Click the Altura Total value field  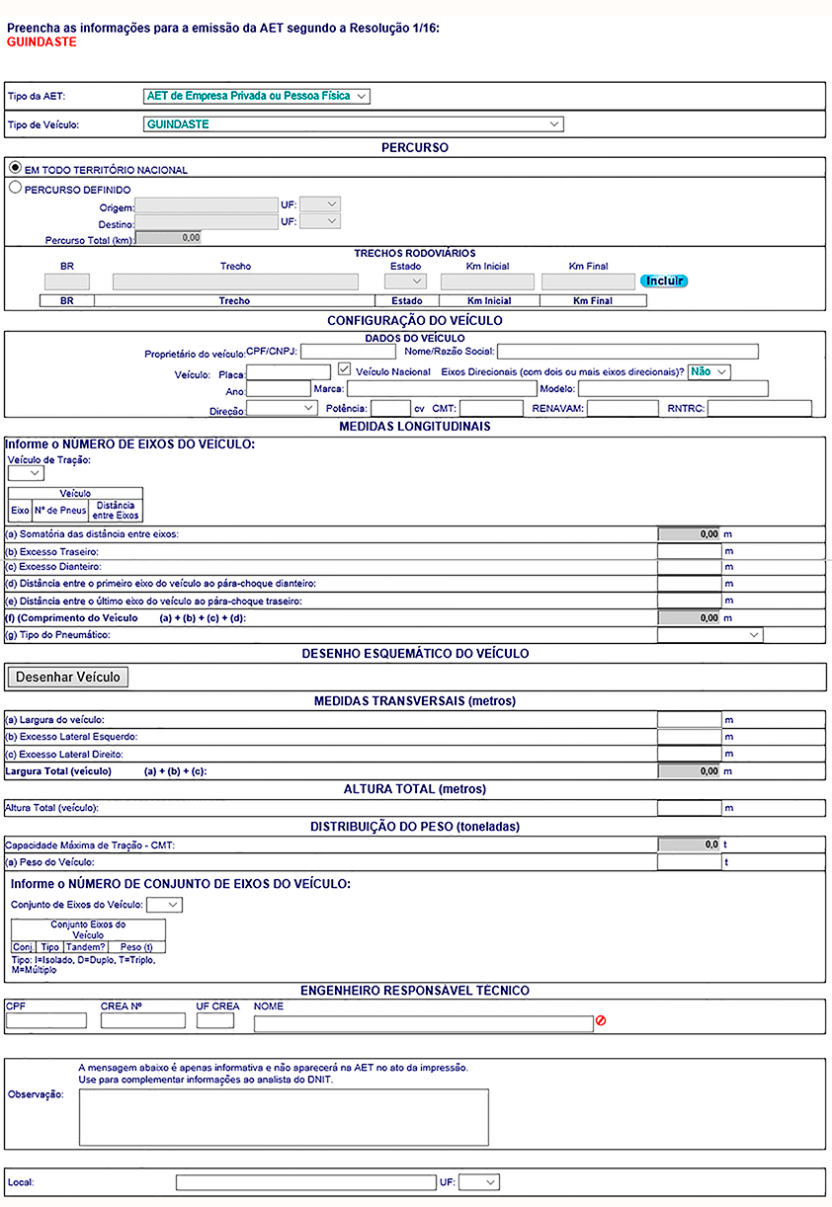click(x=689, y=808)
